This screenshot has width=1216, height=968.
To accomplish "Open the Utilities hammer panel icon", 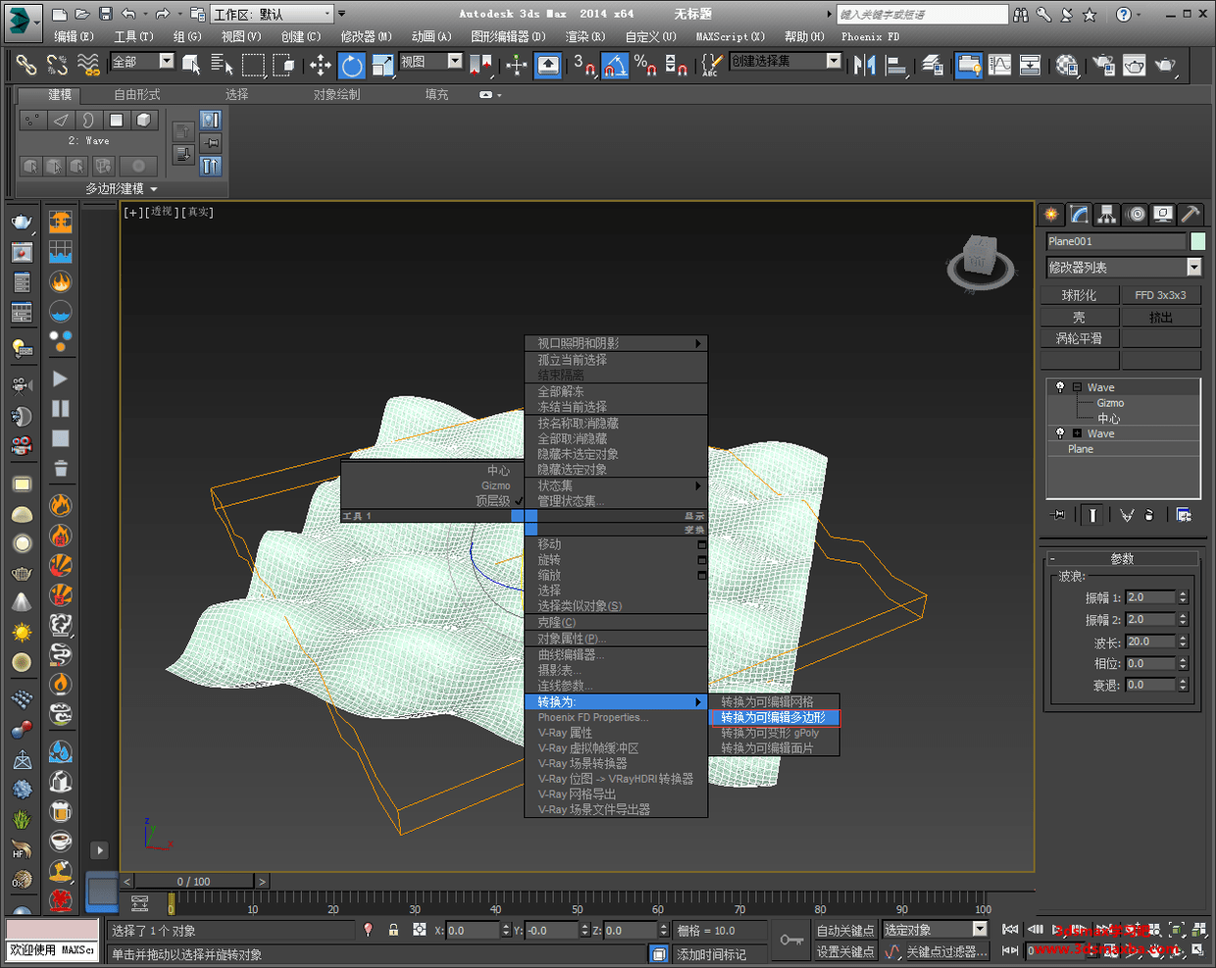I will (x=1191, y=214).
